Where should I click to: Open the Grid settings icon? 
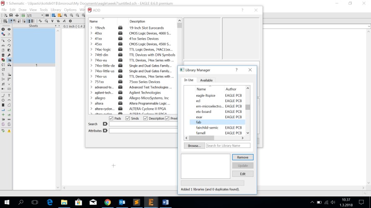coord(5,21)
